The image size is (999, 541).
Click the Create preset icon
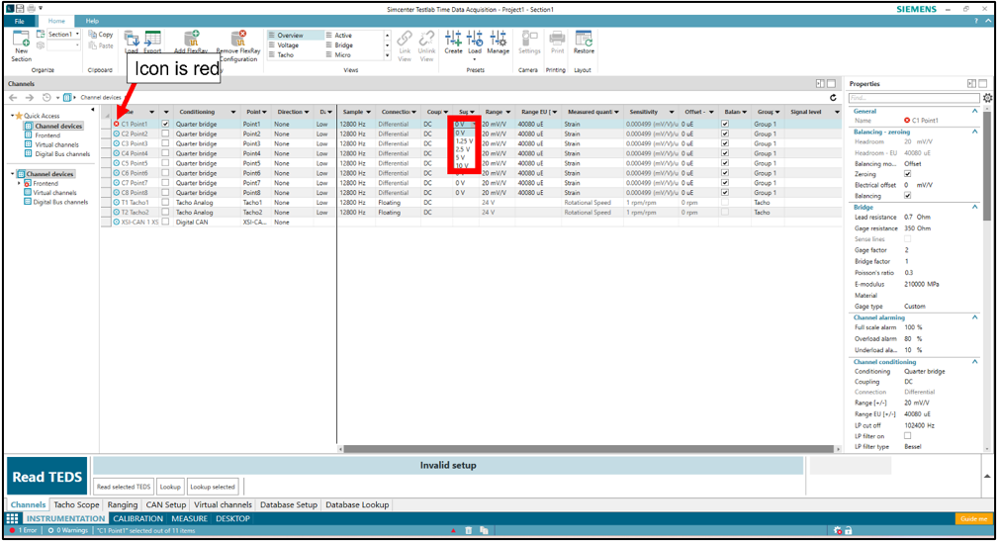(x=454, y=38)
